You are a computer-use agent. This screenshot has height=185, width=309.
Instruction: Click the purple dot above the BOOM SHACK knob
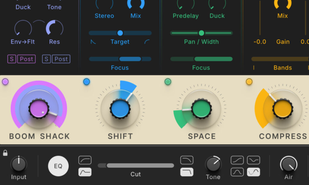click(x=5, y=81)
